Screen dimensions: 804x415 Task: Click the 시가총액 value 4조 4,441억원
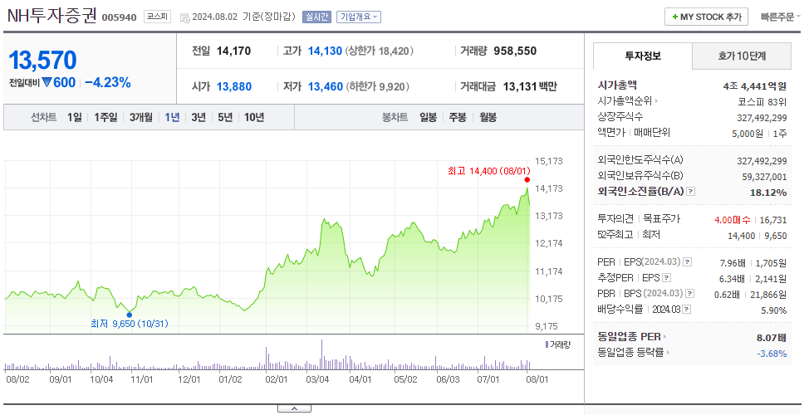pyautogui.click(x=755, y=85)
